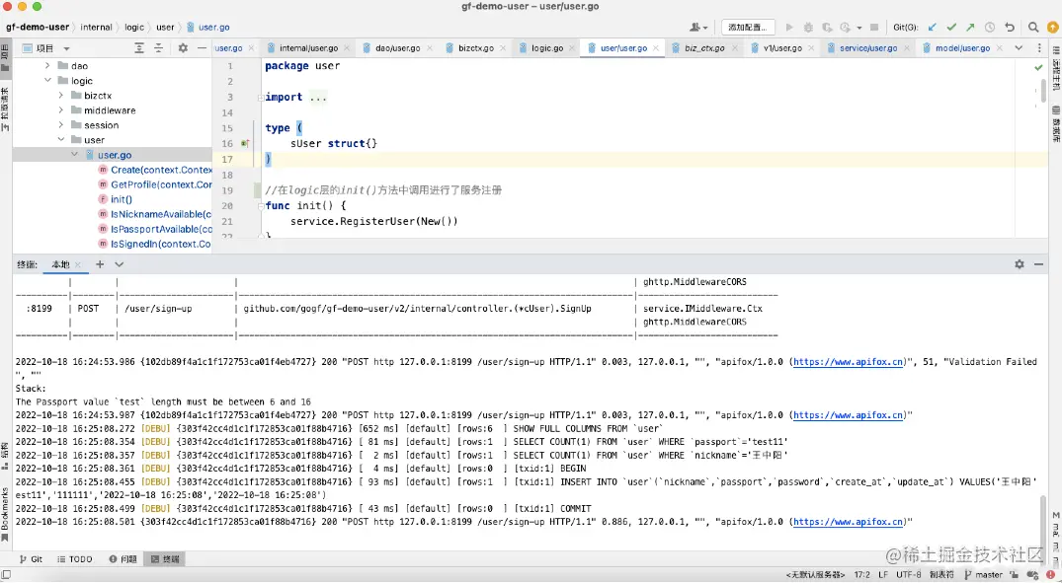Close the logic.go editor tab
1062x583 pixels.
point(572,48)
